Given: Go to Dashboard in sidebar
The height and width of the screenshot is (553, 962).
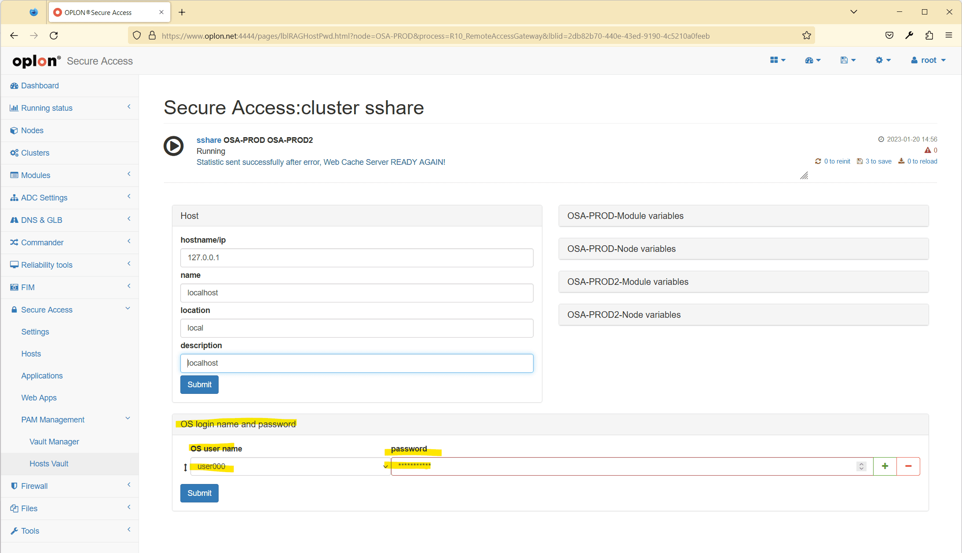Looking at the screenshot, I should click(69, 86).
